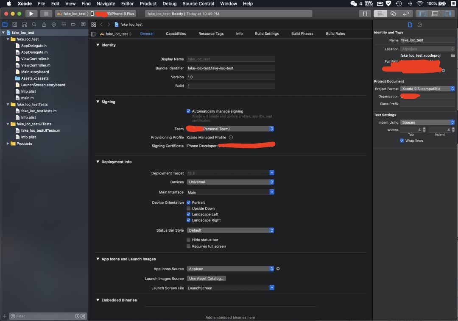Switch to the Version editor

(406, 14)
